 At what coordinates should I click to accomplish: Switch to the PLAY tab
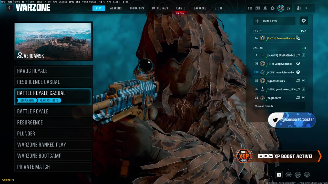pos(99,8)
